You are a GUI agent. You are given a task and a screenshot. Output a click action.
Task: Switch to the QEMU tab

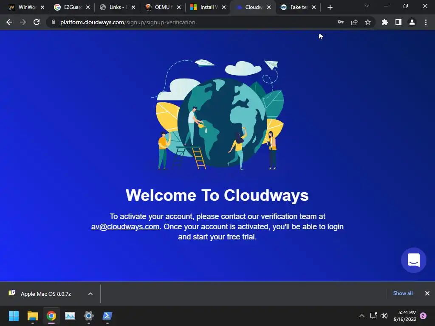tap(160, 7)
